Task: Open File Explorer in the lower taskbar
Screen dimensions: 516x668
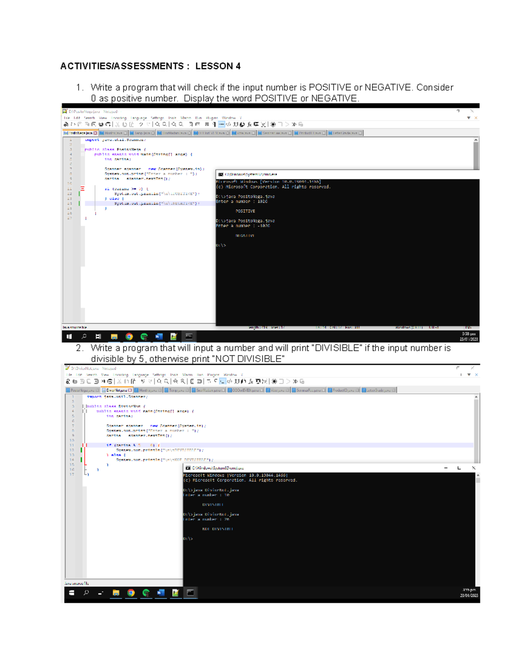Action: (116, 593)
